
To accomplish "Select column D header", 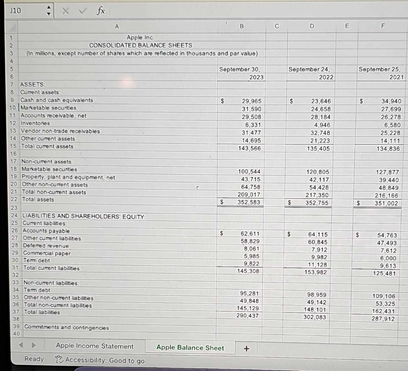I will [312, 26].
